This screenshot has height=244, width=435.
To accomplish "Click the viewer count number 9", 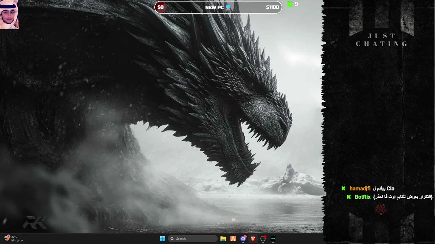I will 296,4.
